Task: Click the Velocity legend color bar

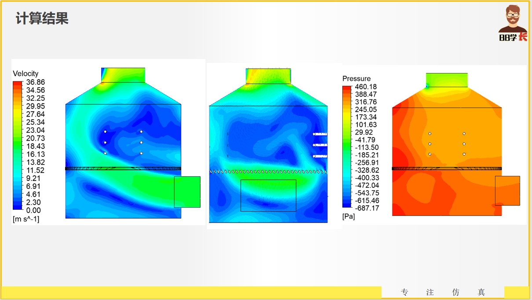Action: [x=17, y=146]
